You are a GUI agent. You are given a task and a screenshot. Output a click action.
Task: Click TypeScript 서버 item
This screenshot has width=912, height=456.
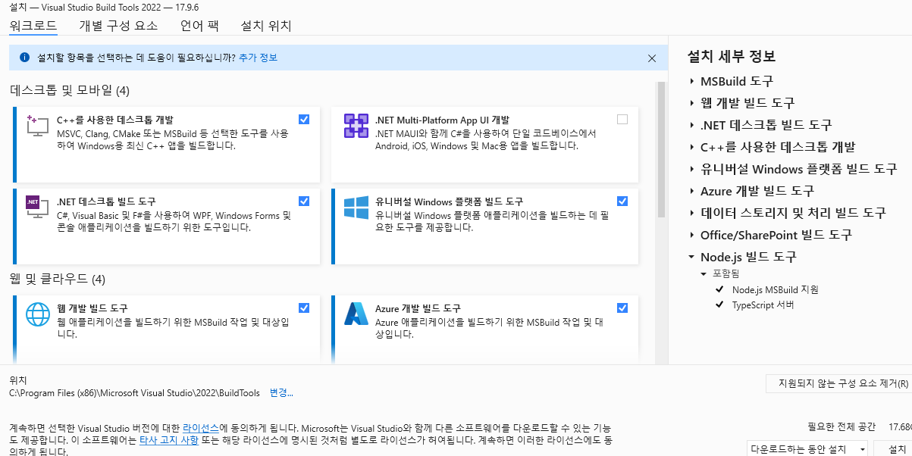[x=763, y=305]
